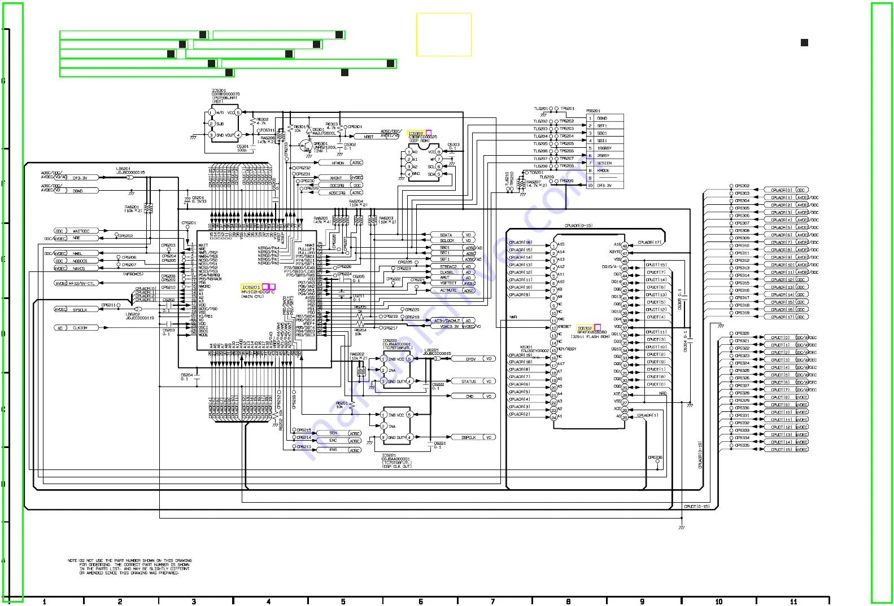The width and height of the screenshot is (894, 606).
Task: Click the M+12/9V-CTL signal connector
Action: point(76,283)
